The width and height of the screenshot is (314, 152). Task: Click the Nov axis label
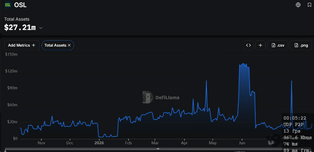pyautogui.click(x=42, y=143)
